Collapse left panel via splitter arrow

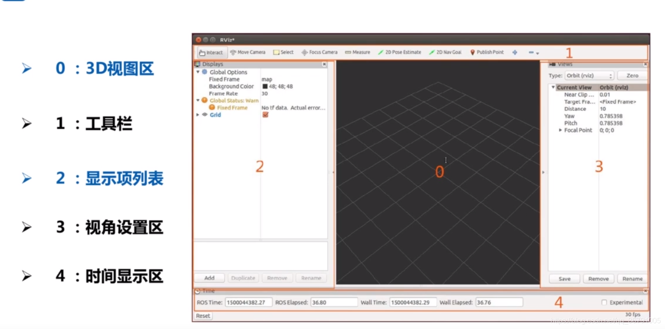333,172
